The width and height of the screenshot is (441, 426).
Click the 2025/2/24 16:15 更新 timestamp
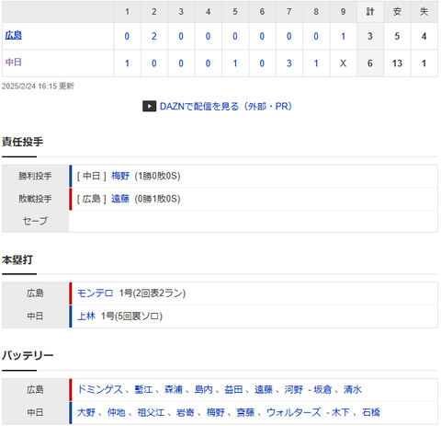click(38, 86)
